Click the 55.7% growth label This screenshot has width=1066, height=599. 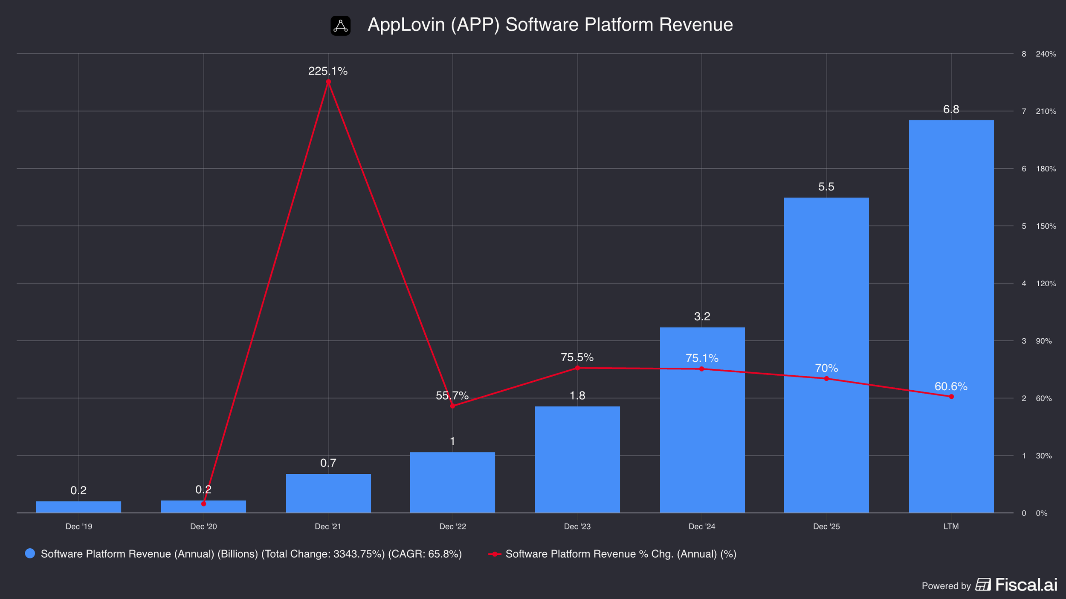pyautogui.click(x=452, y=396)
